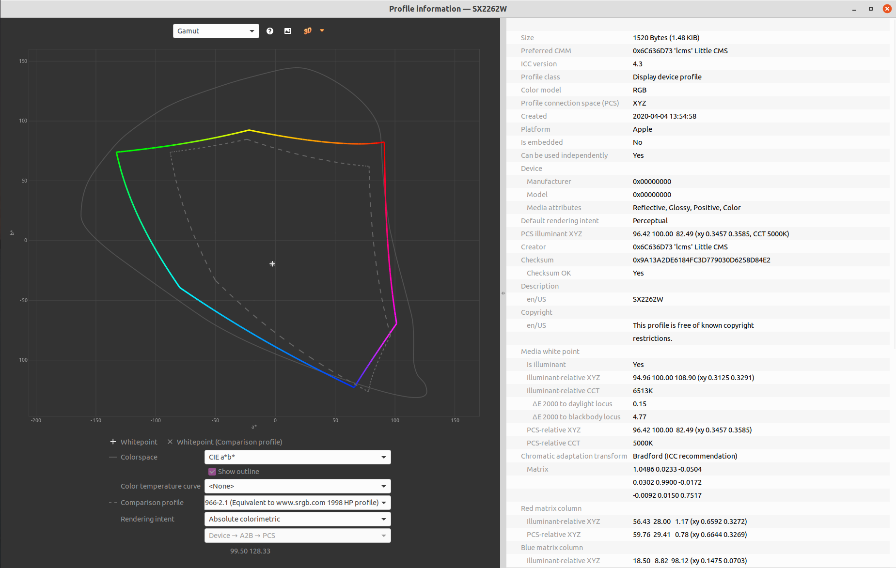Open the Gamut plot type dropdown

click(x=216, y=31)
